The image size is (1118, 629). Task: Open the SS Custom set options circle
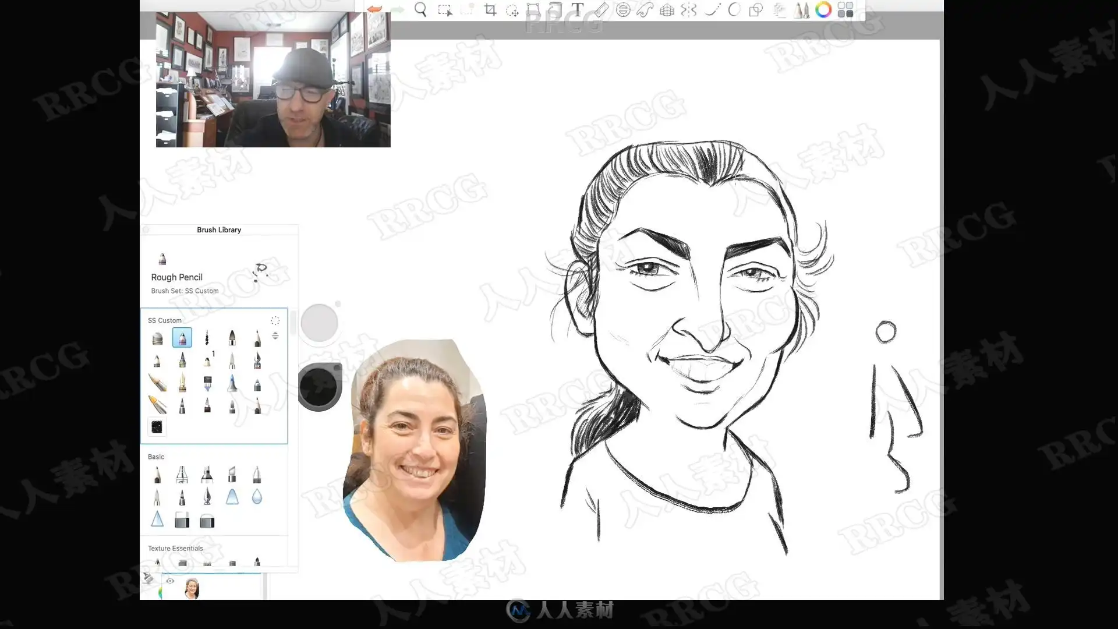[275, 321]
